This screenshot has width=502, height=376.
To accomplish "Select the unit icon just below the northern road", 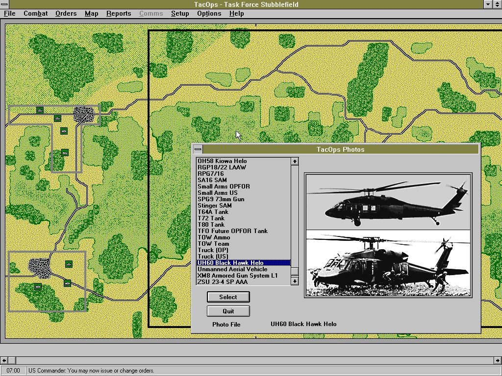I will point(57,118).
